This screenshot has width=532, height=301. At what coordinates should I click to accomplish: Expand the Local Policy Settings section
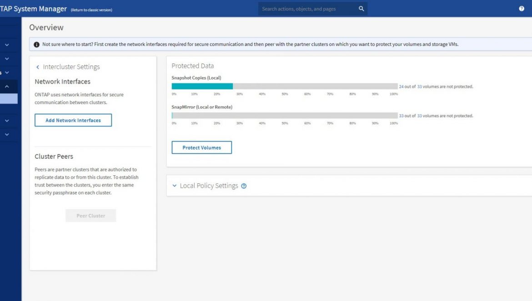175,186
